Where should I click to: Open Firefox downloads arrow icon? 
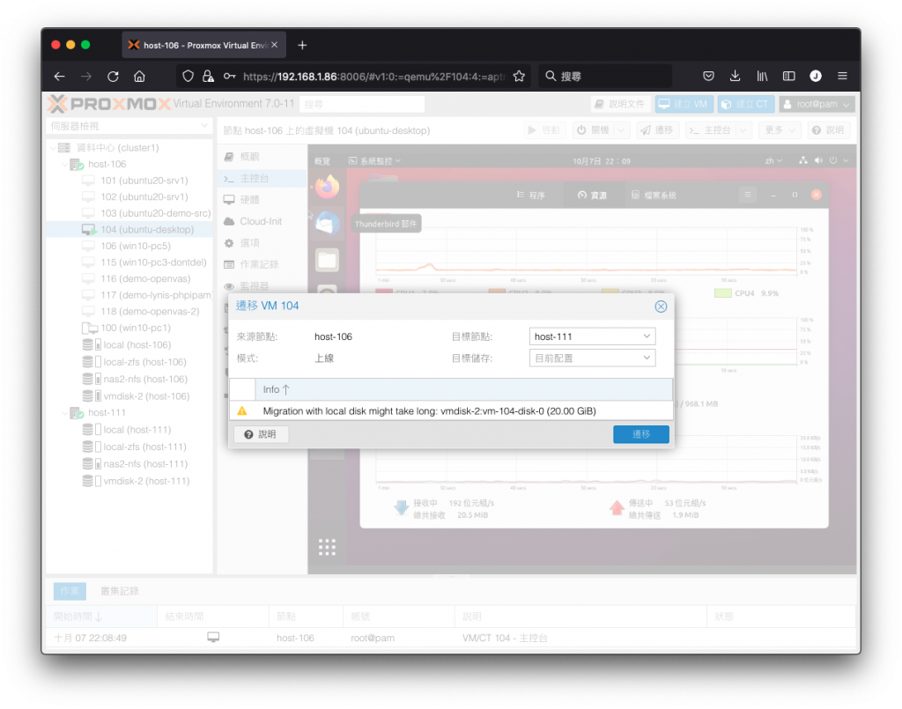click(x=735, y=76)
